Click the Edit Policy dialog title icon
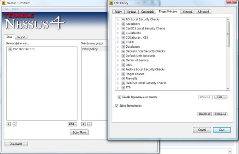Viewport: 239px width, 154px height. pos(111,3)
